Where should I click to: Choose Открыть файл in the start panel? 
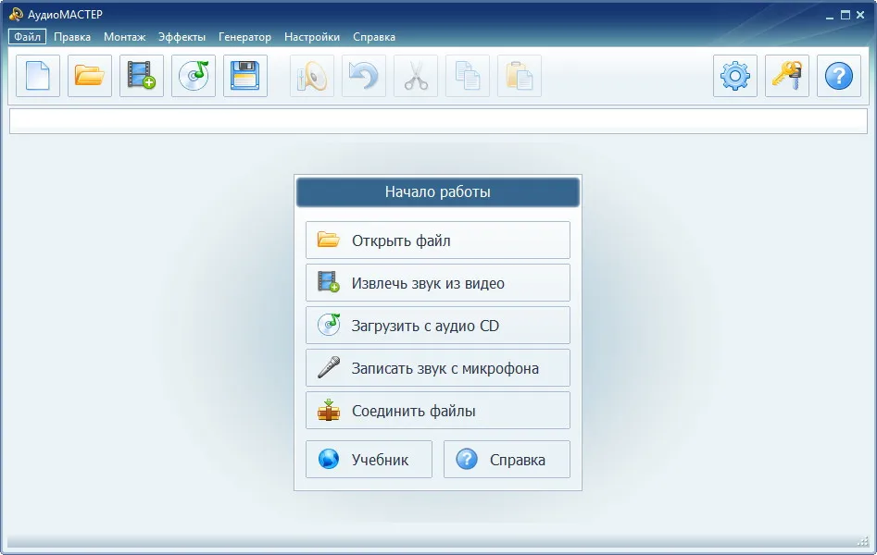(x=438, y=240)
